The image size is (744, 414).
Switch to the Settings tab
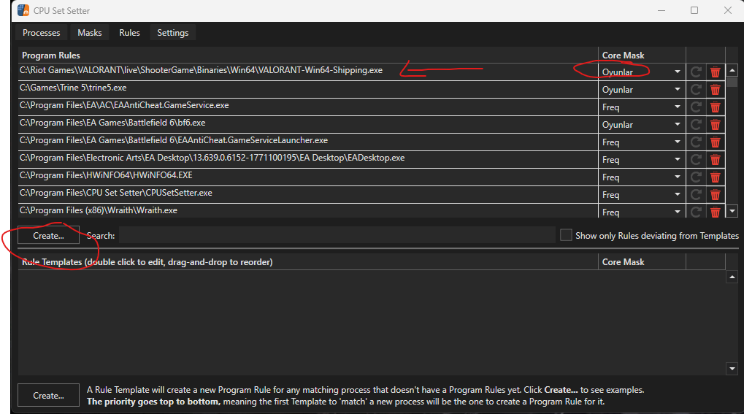[173, 33]
